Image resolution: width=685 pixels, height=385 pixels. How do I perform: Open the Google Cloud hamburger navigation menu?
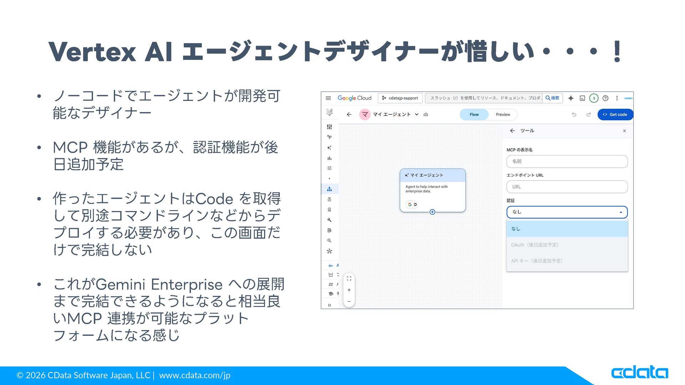coord(328,98)
